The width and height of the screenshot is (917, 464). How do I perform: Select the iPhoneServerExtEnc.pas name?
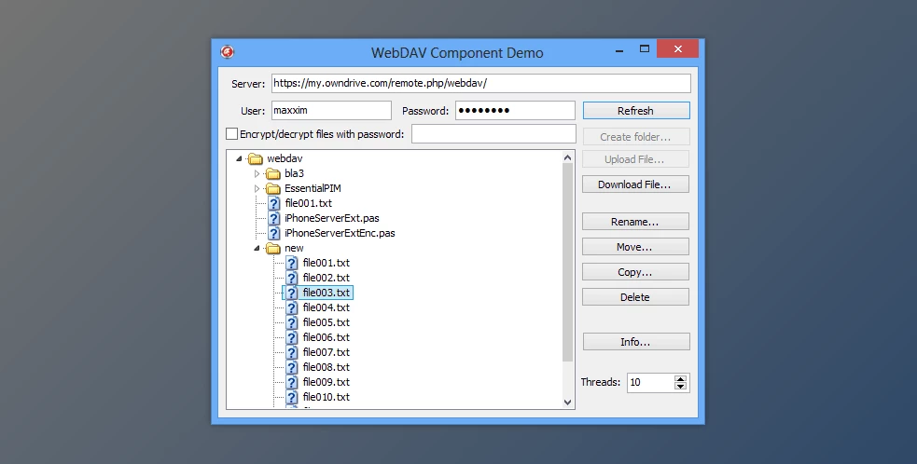click(340, 233)
